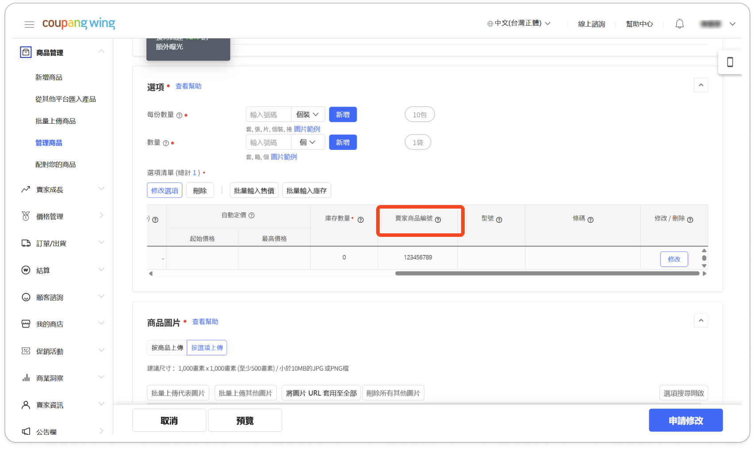Toggle the 選項搜尋開啟 button
The height and width of the screenshot is (449, 755).
pos(683,393)
